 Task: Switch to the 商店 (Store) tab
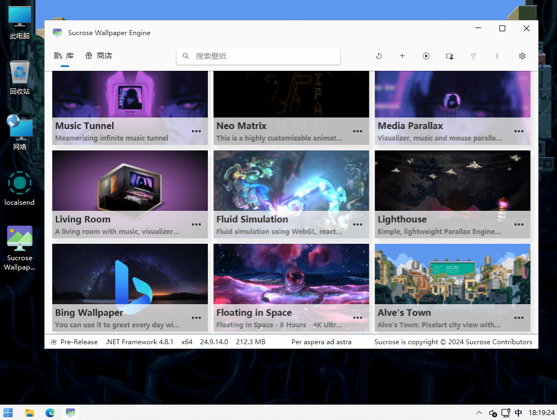99,56
